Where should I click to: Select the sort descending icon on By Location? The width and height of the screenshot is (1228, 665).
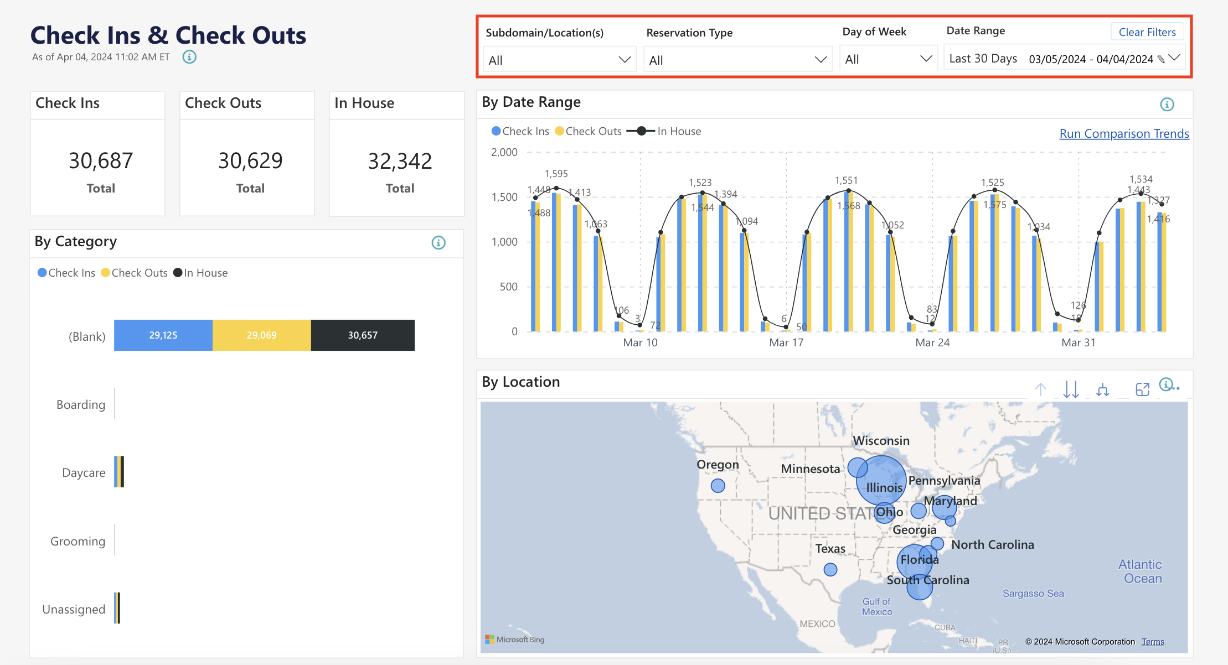(1071, 389)
